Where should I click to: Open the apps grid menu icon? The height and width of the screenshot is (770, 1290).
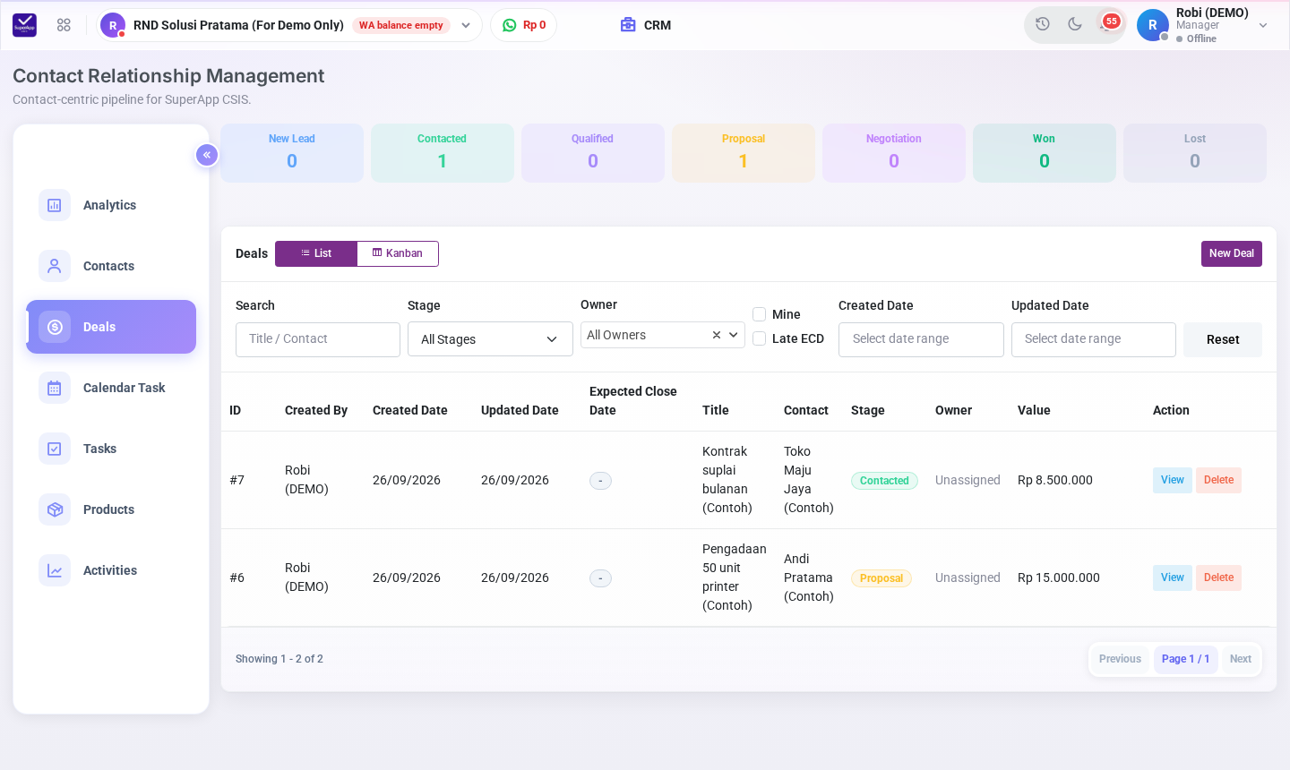coord(64,25)
